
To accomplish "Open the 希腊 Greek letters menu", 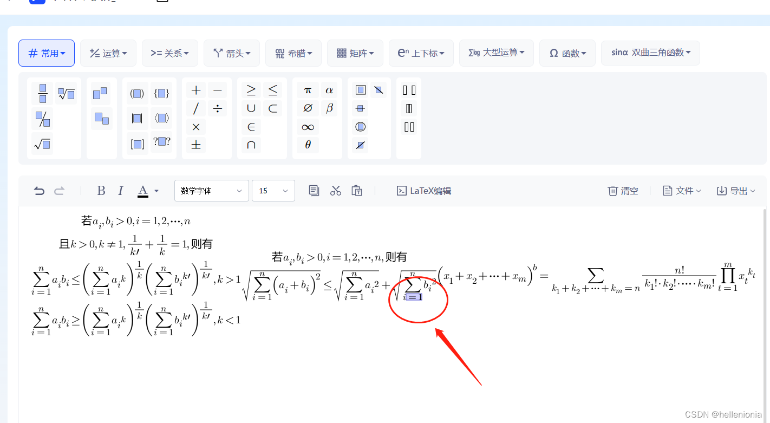I will coord(293,53).
